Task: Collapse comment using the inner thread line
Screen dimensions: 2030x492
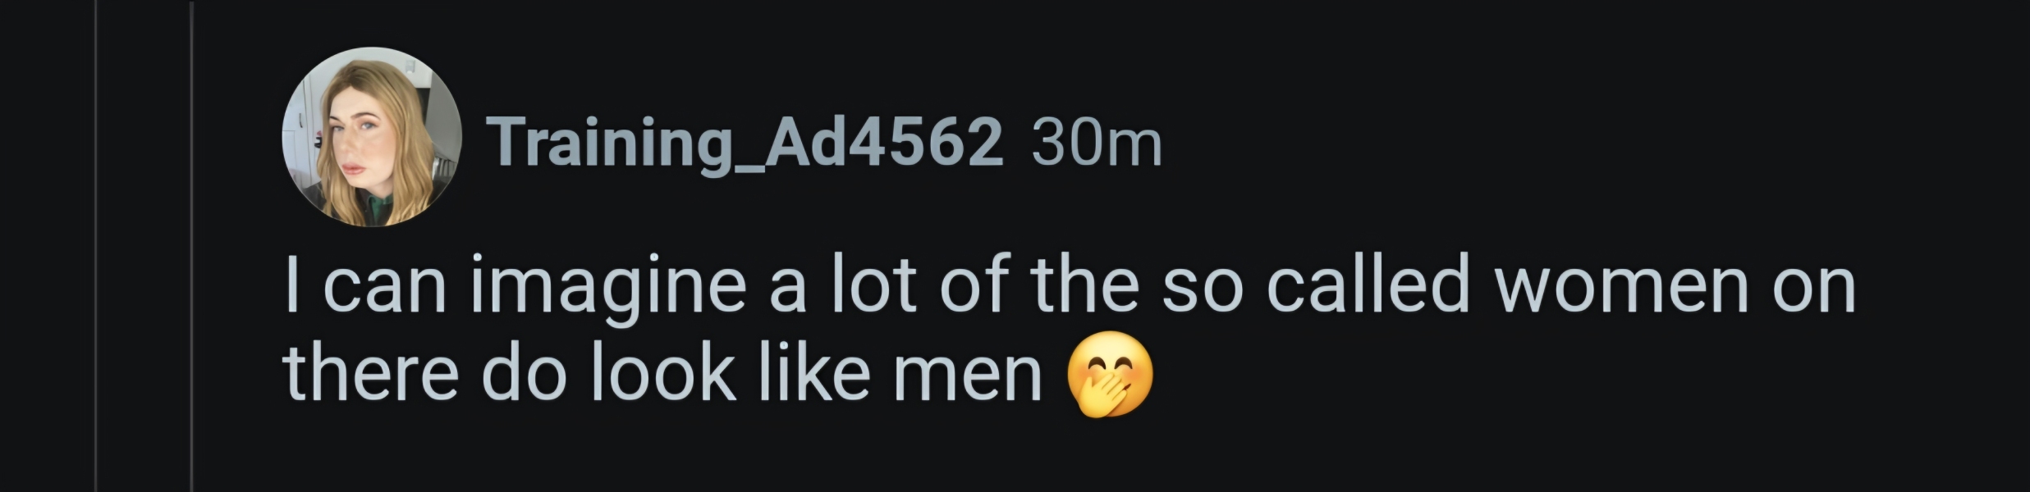Action: 191,246
